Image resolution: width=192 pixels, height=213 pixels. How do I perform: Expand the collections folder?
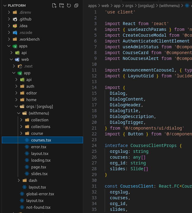point(21,127)
